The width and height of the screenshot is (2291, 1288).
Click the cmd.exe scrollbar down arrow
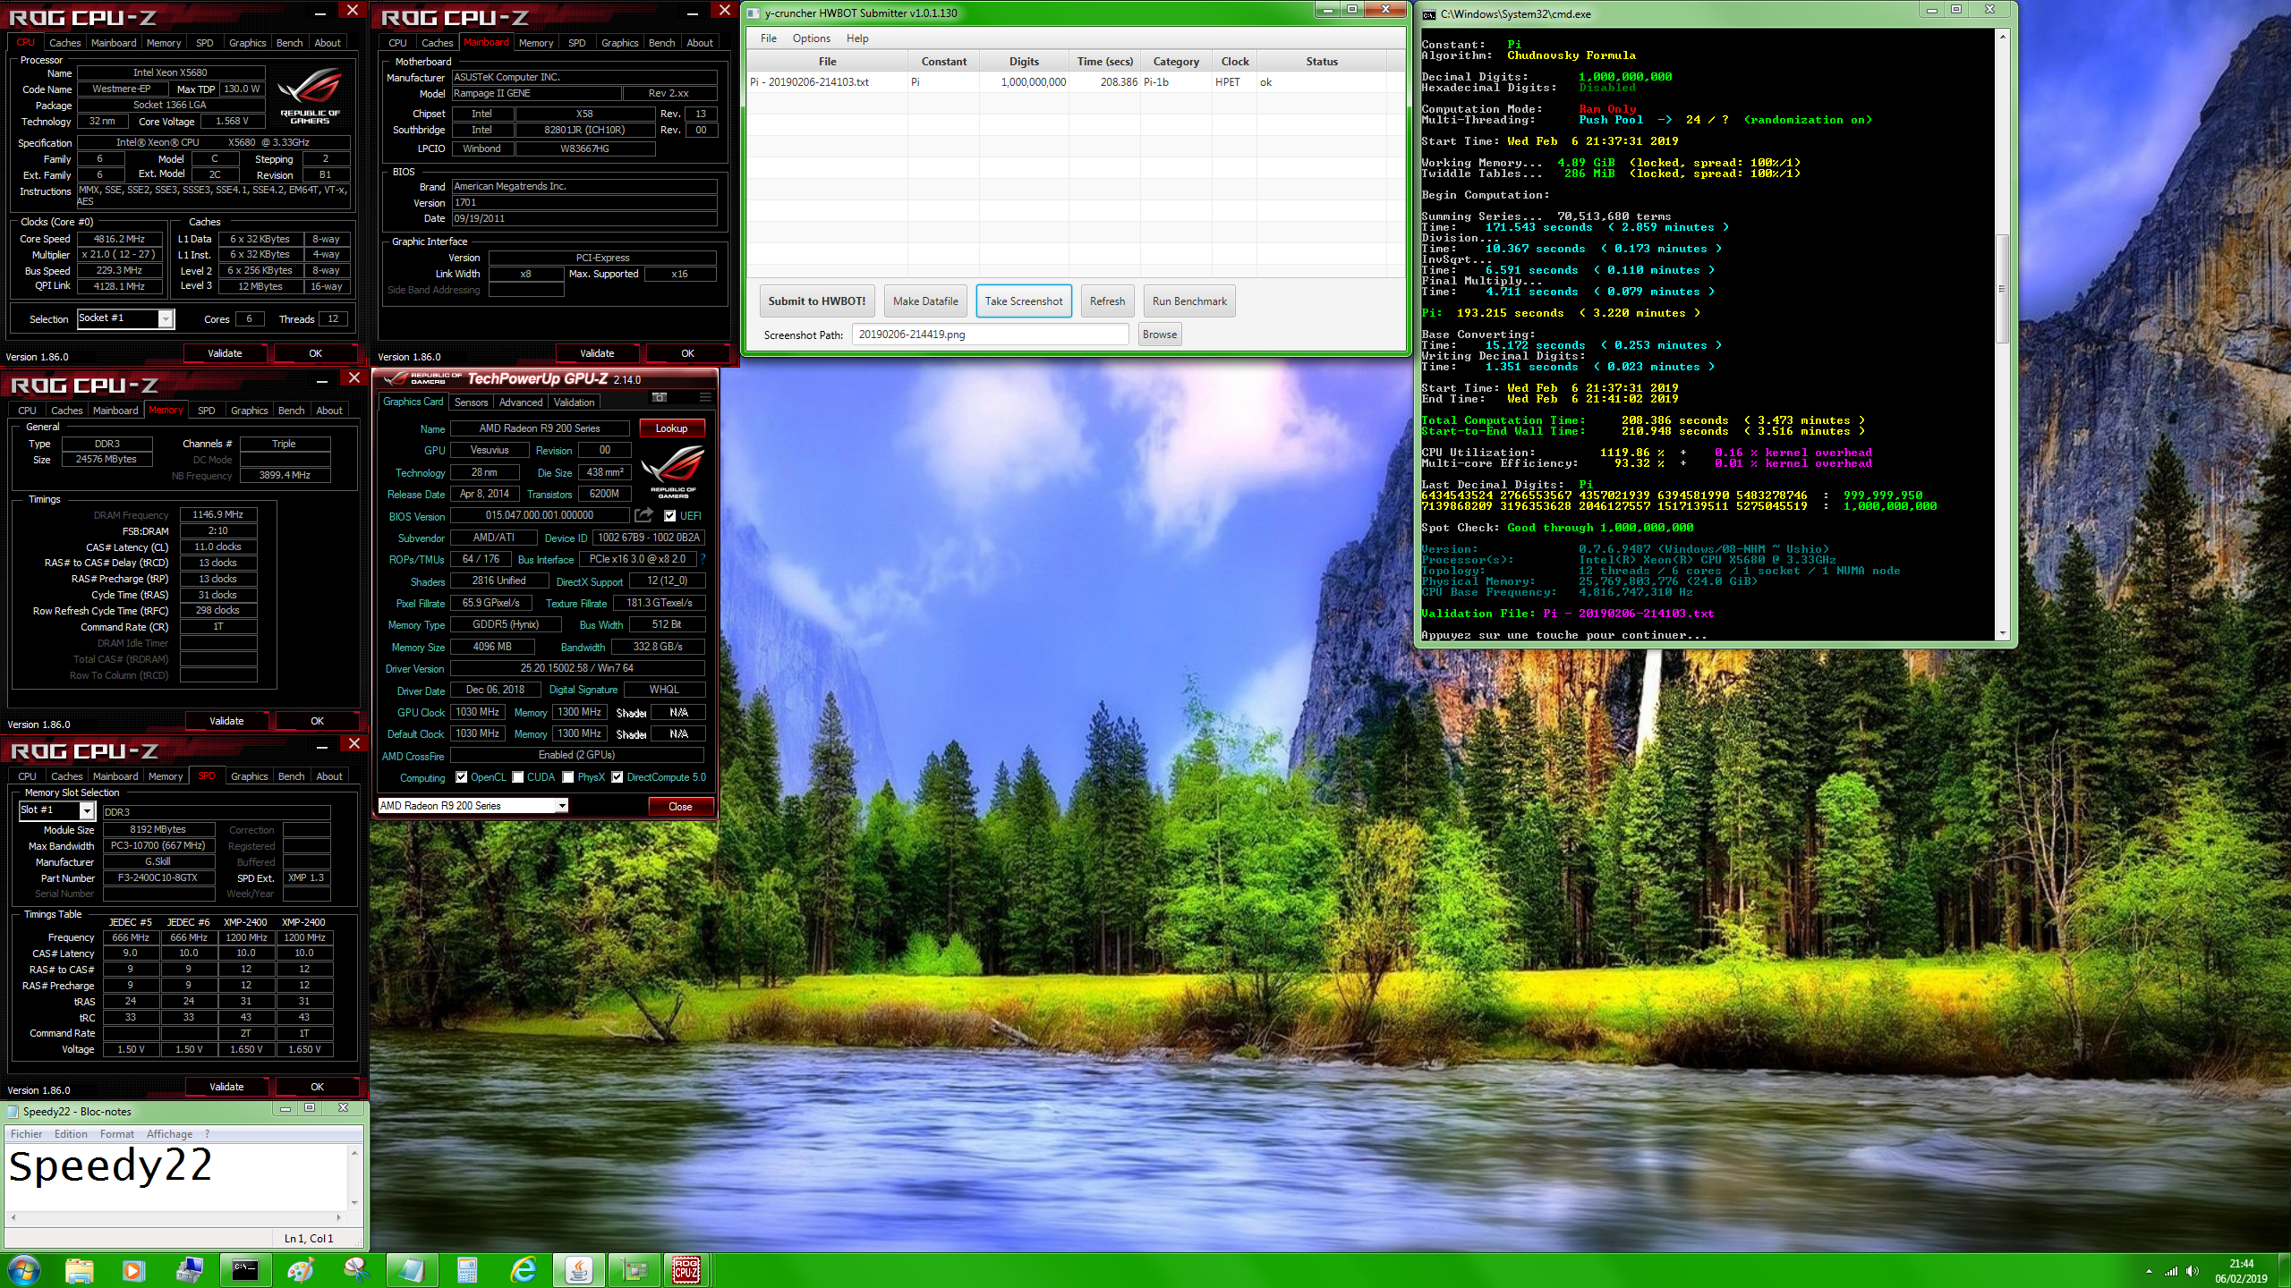tap(2003, 634)
